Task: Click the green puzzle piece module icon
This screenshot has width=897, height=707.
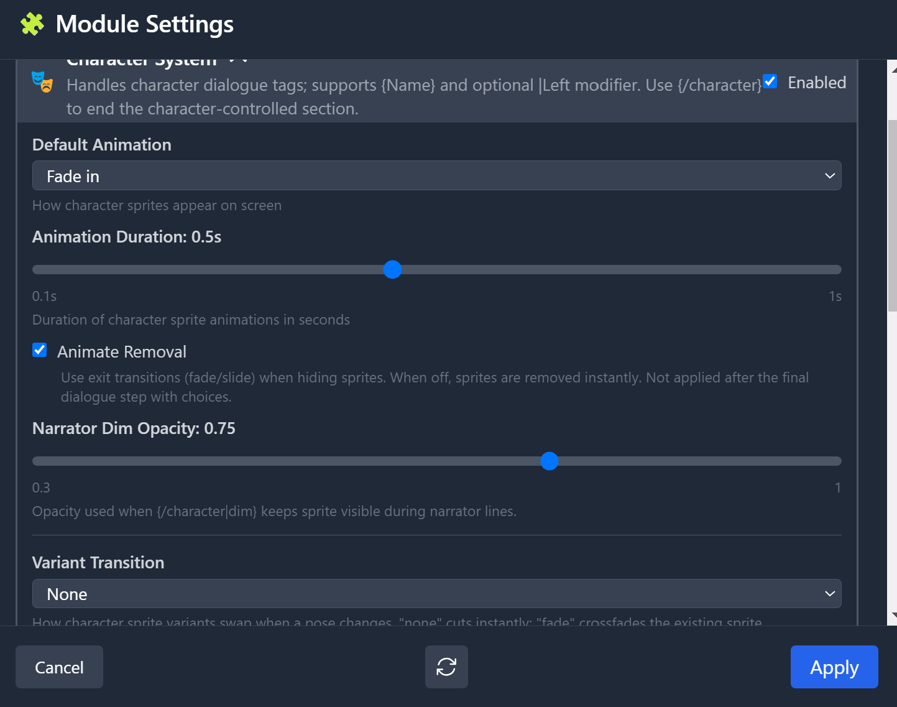Action: (32, 24)
